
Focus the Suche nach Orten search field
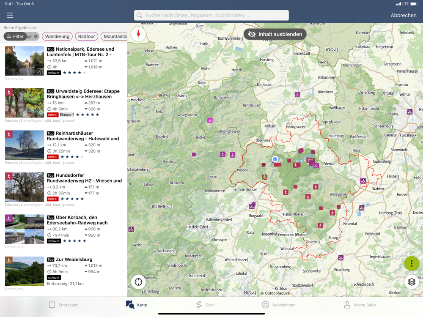pyautogui.click(x=211, y=15)
